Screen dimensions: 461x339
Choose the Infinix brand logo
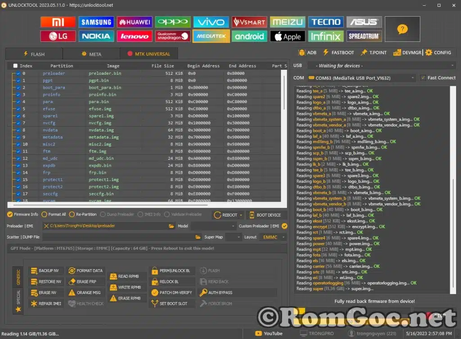326,36
